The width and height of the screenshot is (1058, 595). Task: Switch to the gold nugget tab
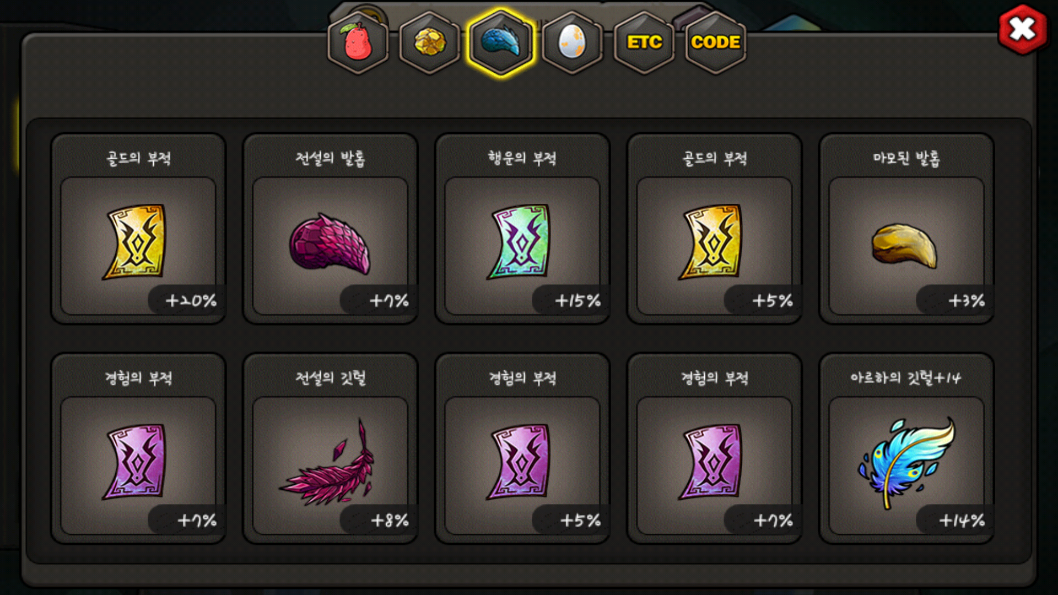pyautogui.click(x=430, y=42)
